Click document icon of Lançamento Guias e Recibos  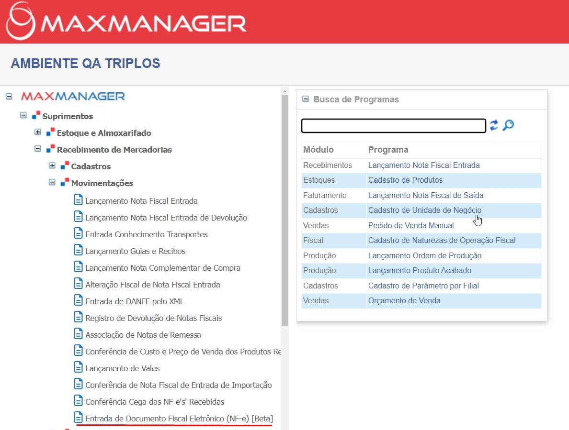click(x=79, y=250)
